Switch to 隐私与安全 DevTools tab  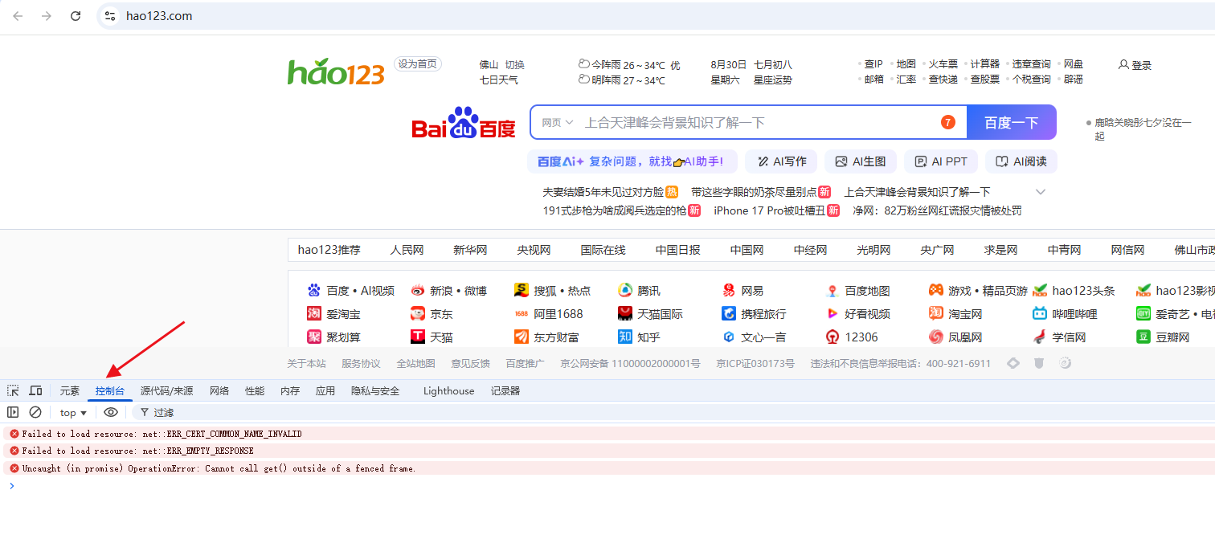click(x=375, y=391)
